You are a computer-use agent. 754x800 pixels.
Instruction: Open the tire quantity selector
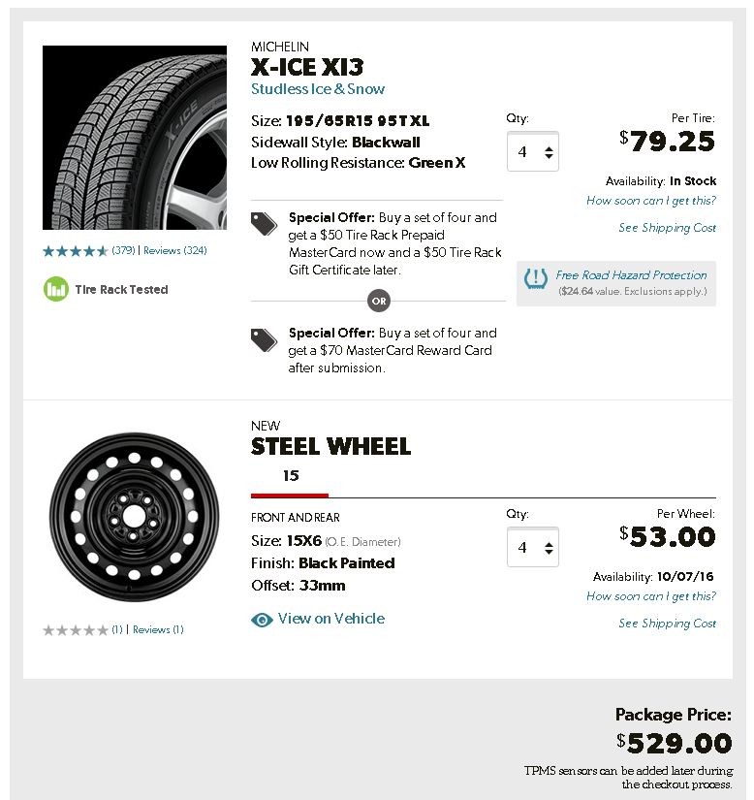[533, 152]
